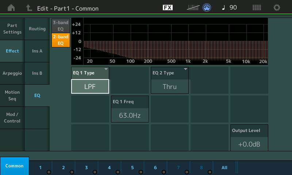Toggle element 4 mute indicator circle

pos(118,172)
